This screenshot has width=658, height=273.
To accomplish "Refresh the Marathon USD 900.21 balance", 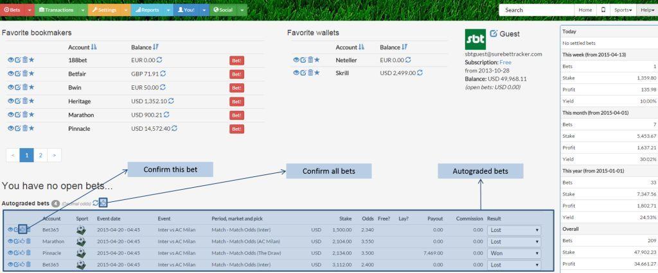I will coord(166,115).
